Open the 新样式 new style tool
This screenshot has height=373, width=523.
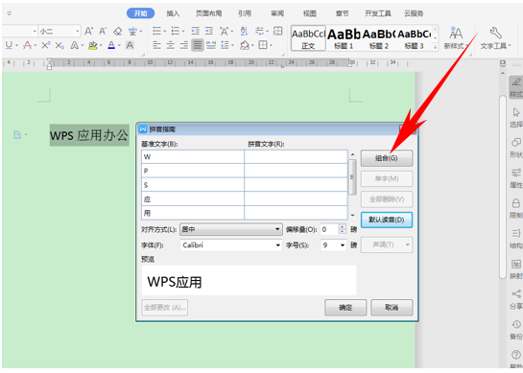pos(456,38)
